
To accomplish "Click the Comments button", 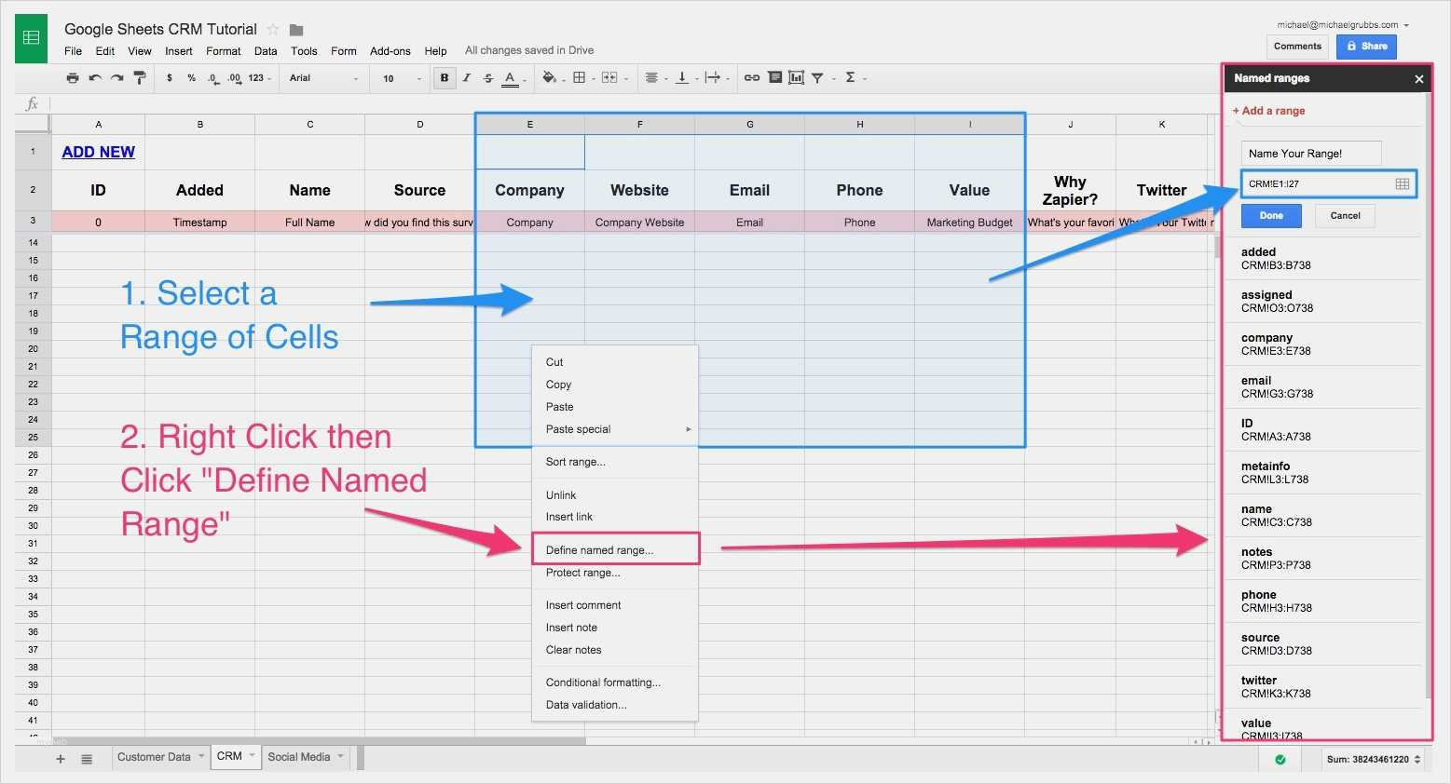I will pyautogui.click(x=1297, y=47).
